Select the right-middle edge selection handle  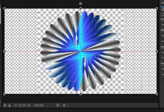[x=157, y=51]
